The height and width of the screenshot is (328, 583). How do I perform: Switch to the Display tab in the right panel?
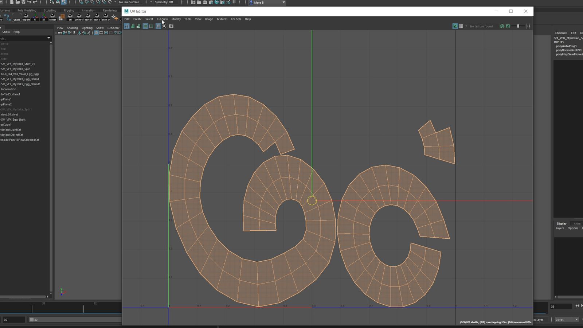(561, 223)
